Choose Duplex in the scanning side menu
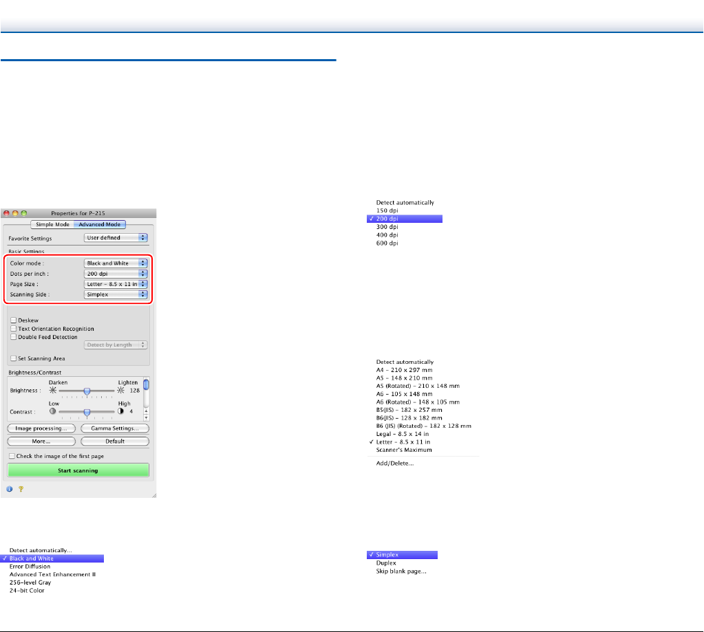This screenshot has width=704, height=632. click(386, 563)
